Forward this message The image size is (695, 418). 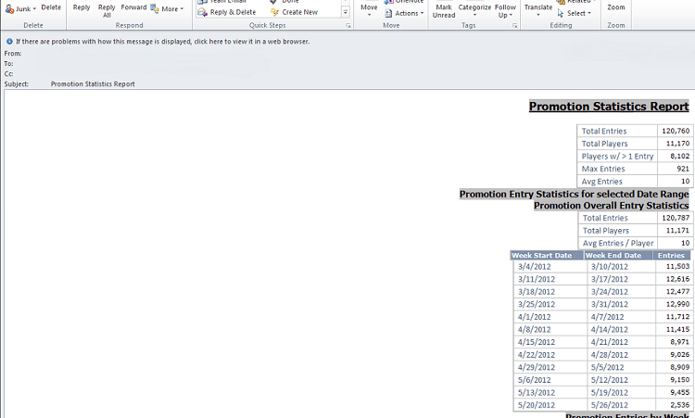click(133, 7)
